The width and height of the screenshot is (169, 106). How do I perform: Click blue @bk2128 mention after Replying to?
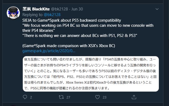pos(52,15)
